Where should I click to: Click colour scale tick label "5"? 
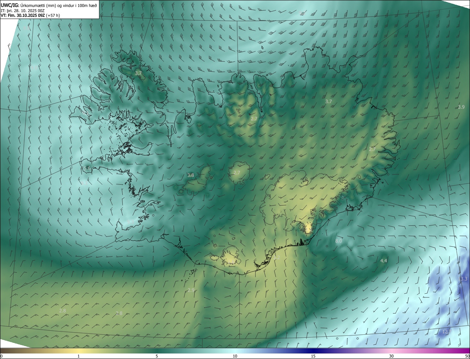(157, 356)
